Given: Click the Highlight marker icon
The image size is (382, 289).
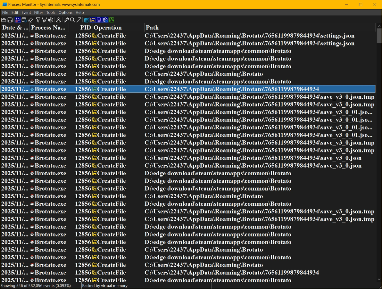Looking at the screenshot, I should point(44,20).
